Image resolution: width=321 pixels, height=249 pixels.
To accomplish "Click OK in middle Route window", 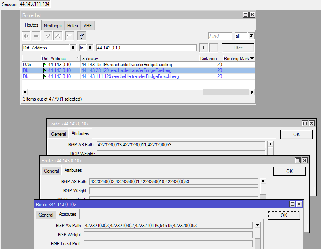I will tap(289, 171).
